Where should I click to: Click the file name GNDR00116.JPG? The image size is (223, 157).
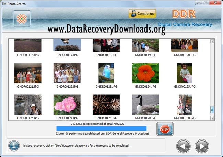(x=28, y=55)
